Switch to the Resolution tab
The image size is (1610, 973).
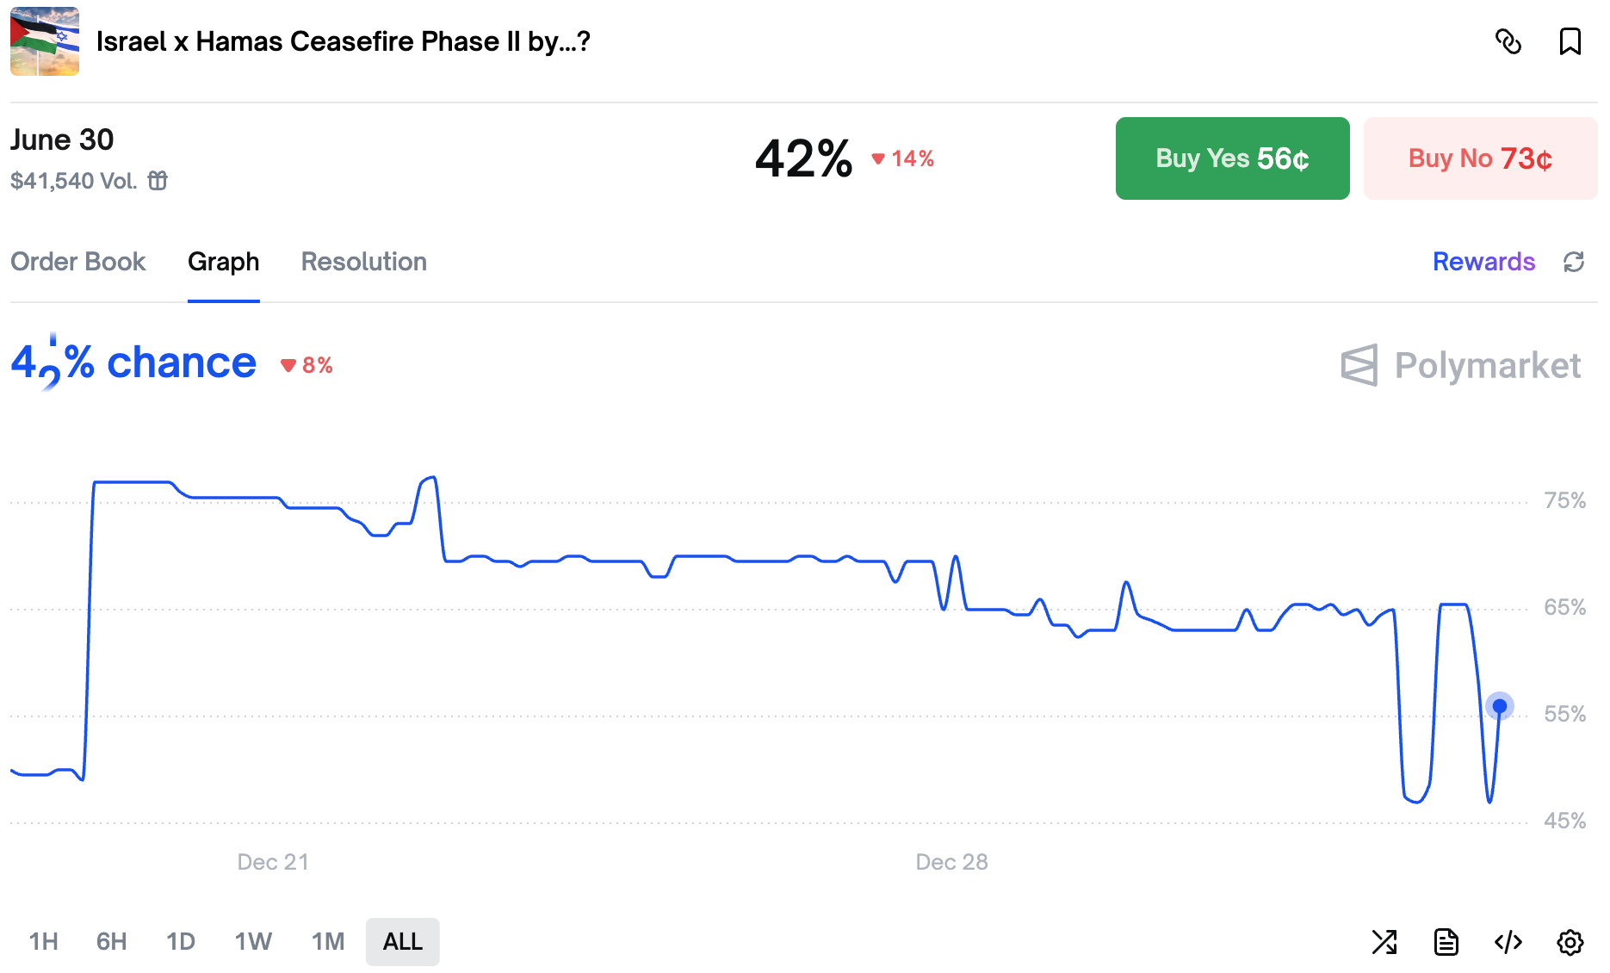363,262
